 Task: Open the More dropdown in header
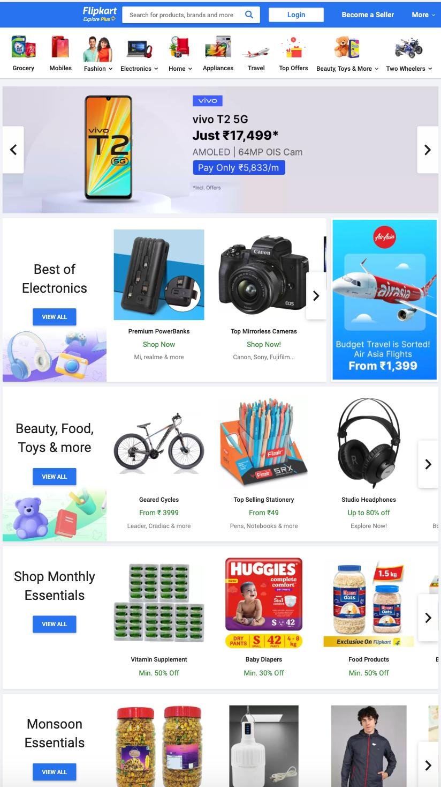(423, 14)
